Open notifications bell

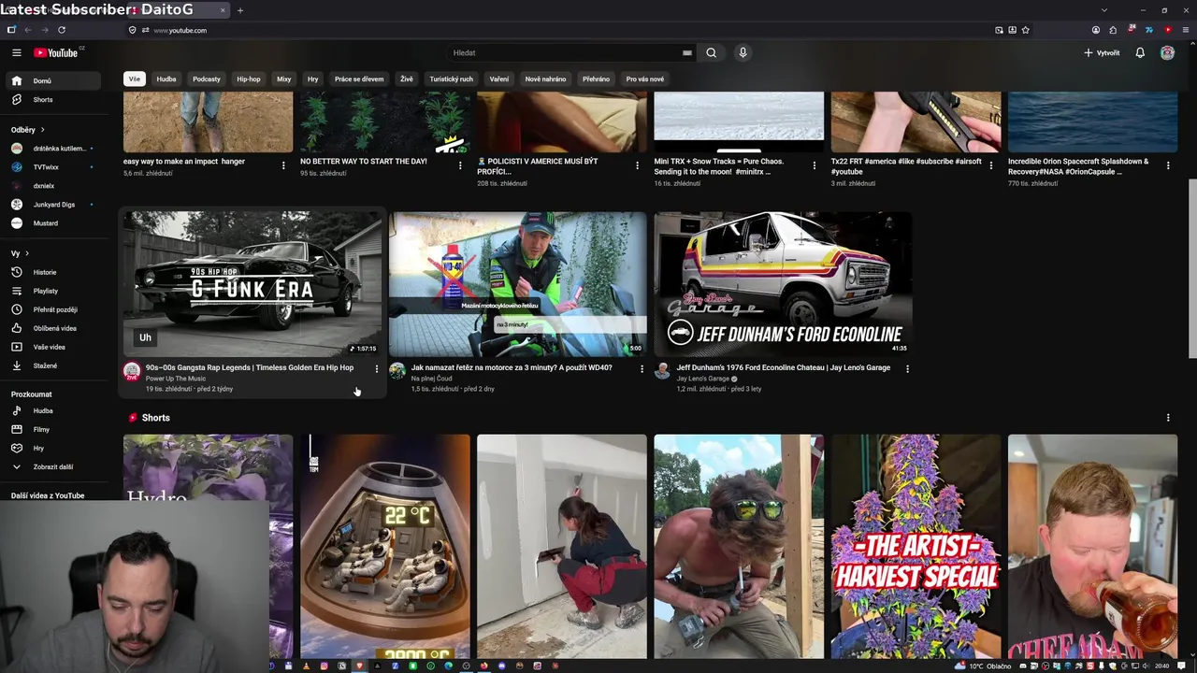click(1140, 53)
